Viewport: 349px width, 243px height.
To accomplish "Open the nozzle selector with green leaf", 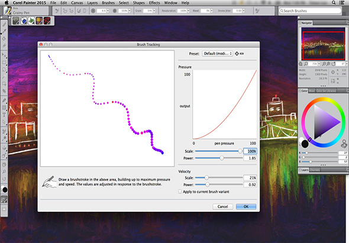I will point(31,21).
